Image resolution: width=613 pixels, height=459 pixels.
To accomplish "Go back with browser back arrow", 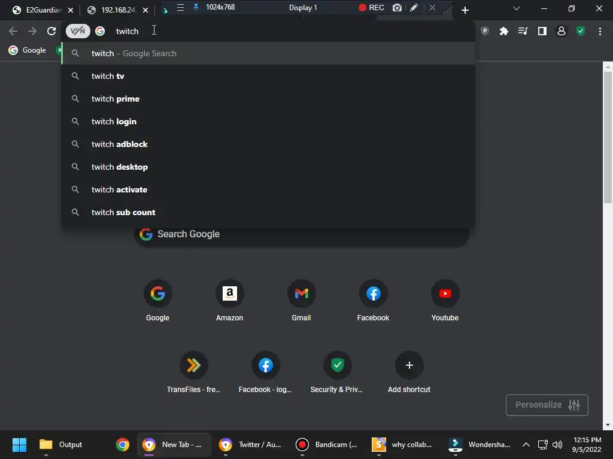I will click(13, 31).
